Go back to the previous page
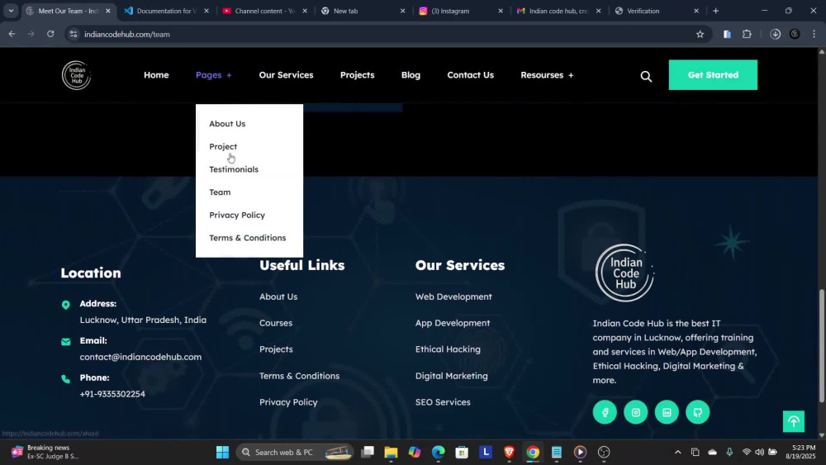This screenshot has height=465, width=826. (x=12, y=34)
